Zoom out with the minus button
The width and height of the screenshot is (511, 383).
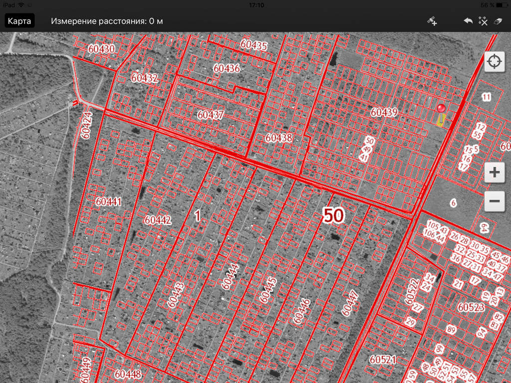coord(494,201)
